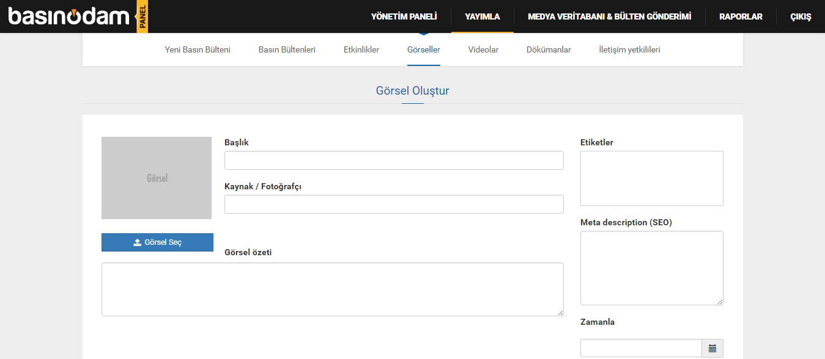825x359 pixels.
Task: Click the basınodam panel logo
Action: 78,16
